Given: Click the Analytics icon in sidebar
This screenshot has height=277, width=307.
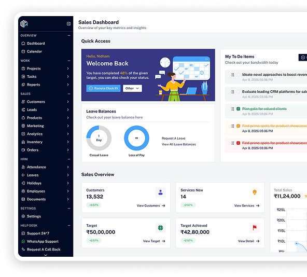Looking at the screenshot, I should pyautogui.click(x=23, y=134).
